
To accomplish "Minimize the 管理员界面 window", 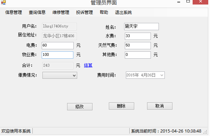I will (x=179, y=2).
